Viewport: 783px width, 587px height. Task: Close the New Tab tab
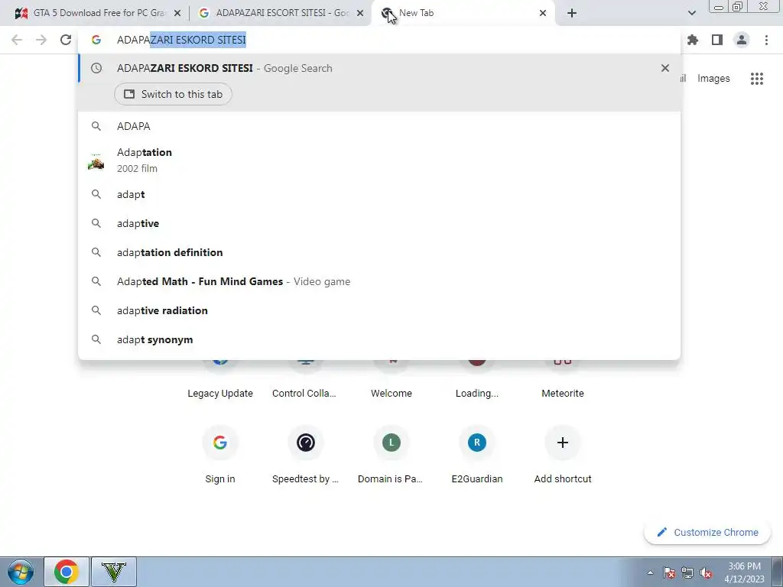tap(543, 14)
